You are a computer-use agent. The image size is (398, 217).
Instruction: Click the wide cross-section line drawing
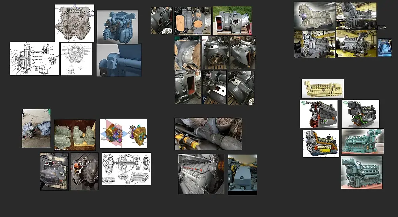[34, 59]
